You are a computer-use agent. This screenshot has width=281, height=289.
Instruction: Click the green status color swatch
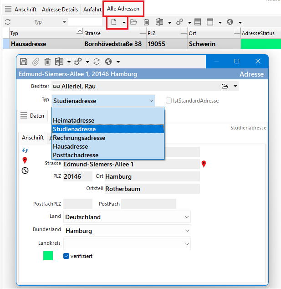(x=48, y=256)
